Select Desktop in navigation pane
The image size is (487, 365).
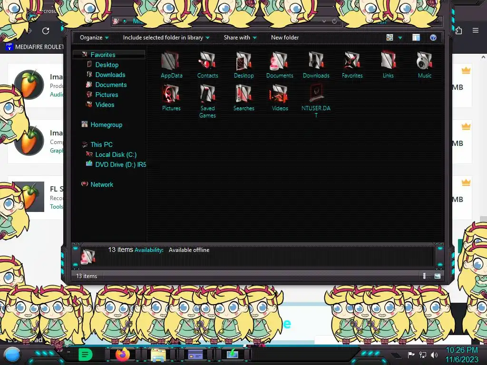tap(107, 65)
